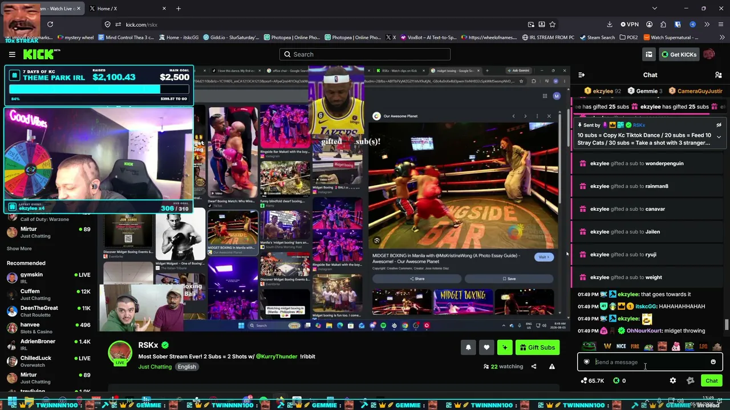Viewport: 730px width, 410px height.
Task: Open the Steam Search bookmark
Action: [597, 38]
